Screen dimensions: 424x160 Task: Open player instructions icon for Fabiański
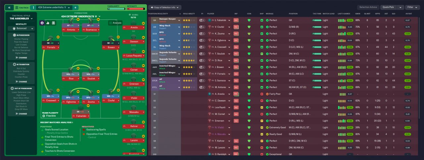[x=202, y=20]
